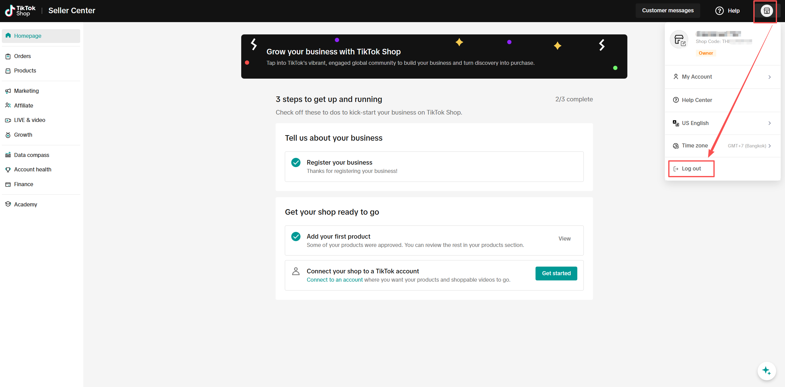Open Help Center menu item
The width and height of the screenshot is (785, 387).
697,100
